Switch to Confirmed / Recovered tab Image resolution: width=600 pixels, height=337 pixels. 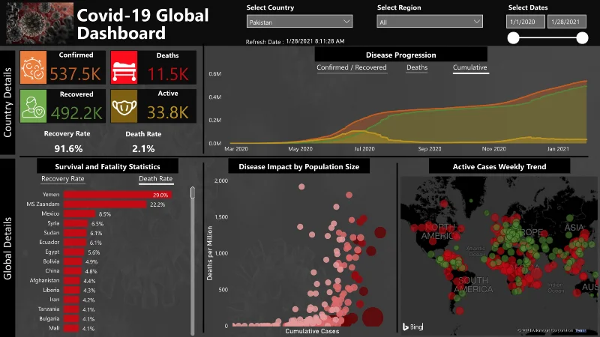(x=352, y=67)
